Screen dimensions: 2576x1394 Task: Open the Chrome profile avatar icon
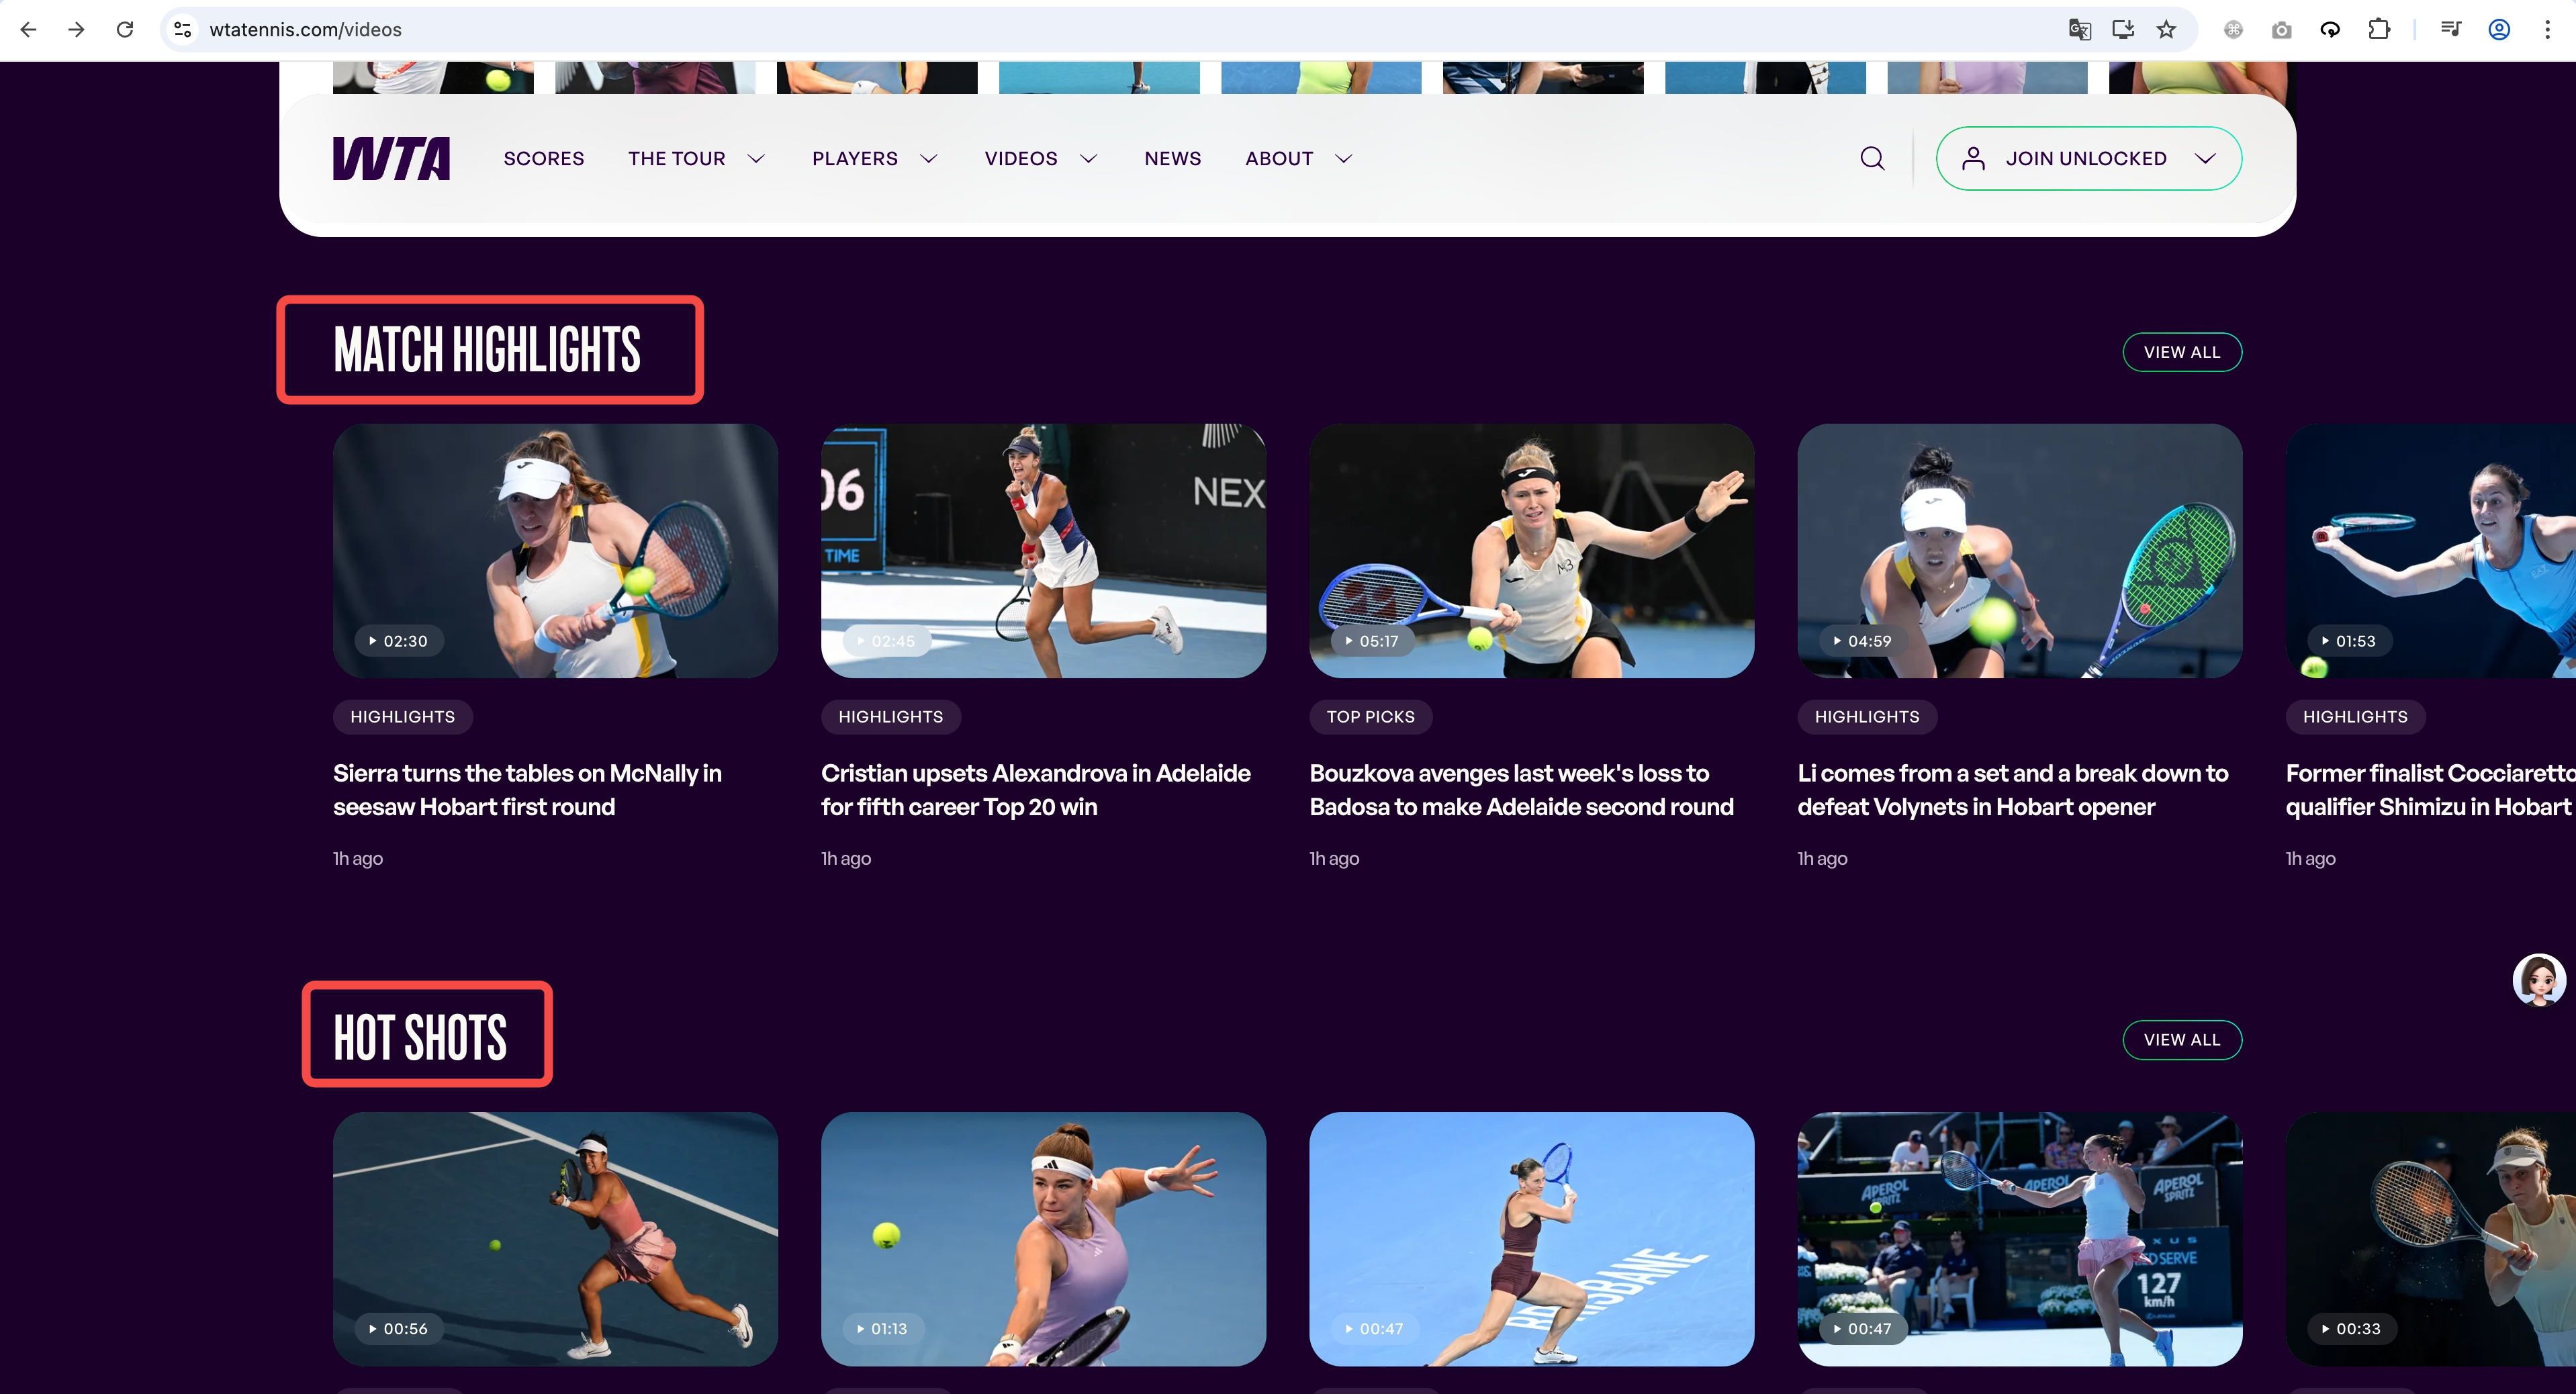pyautogui.click(x=2499, y=30)
